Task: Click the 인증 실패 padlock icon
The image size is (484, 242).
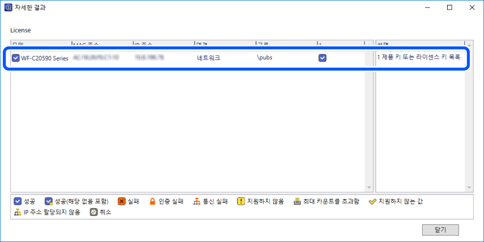Action: (152, 201)
